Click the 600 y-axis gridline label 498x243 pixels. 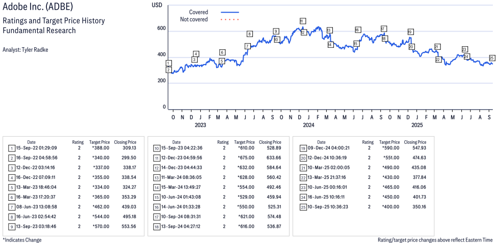pos(162,29)
